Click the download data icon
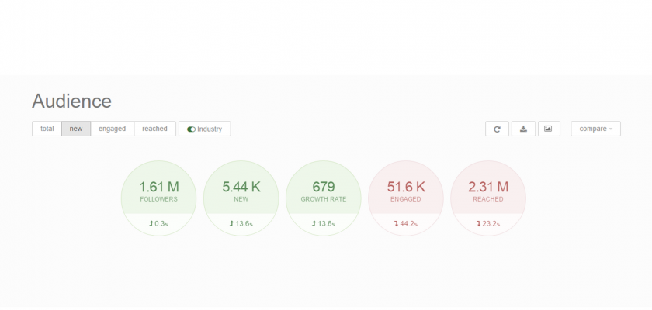The image size is (652, 310). (523, 129)
